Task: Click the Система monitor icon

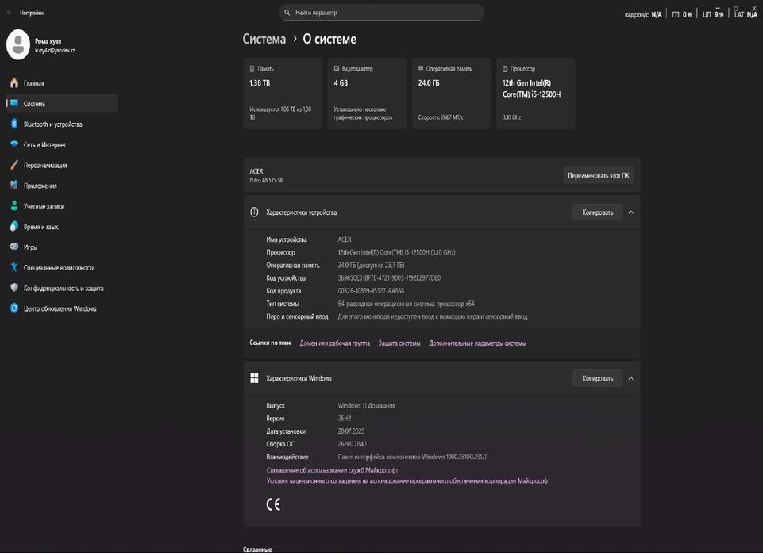Action: coord(14,104)
